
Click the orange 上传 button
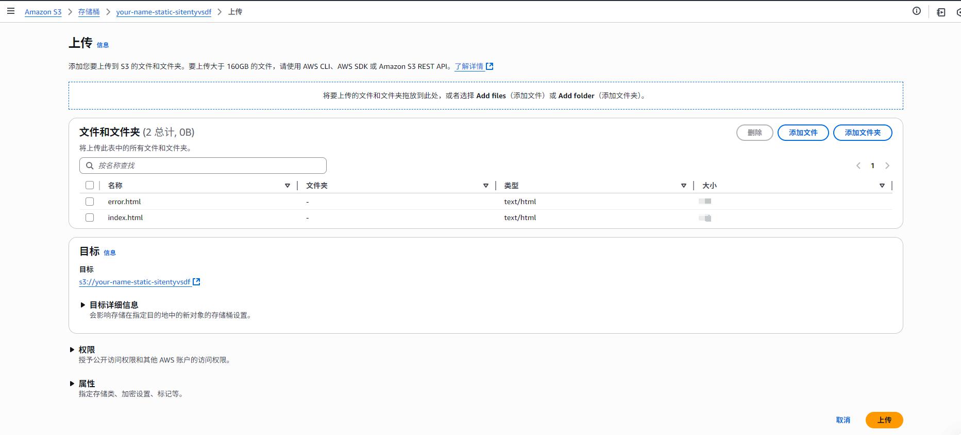point(884,420)
